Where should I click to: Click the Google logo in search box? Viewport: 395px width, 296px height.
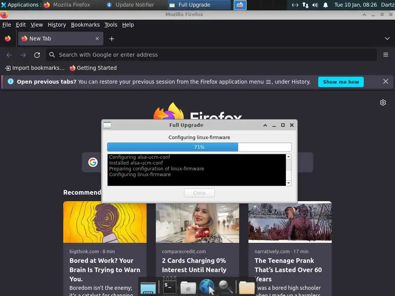93,162
